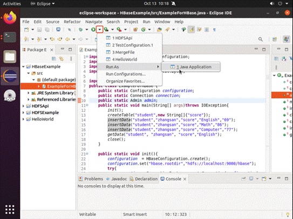
Task: Toggle Link with Editor in Package Explorer
Action: click(x=62, y=59)
